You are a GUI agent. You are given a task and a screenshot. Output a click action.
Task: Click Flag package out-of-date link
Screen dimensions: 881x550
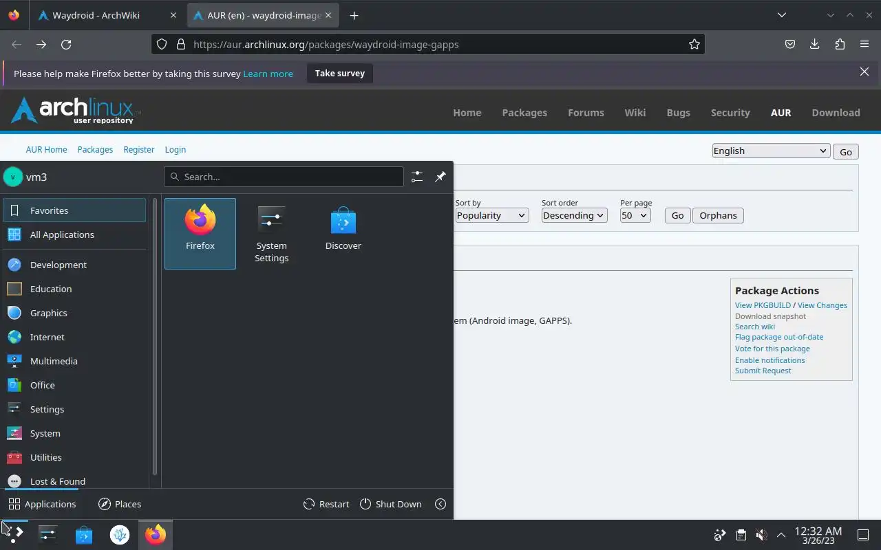(779, 337)
